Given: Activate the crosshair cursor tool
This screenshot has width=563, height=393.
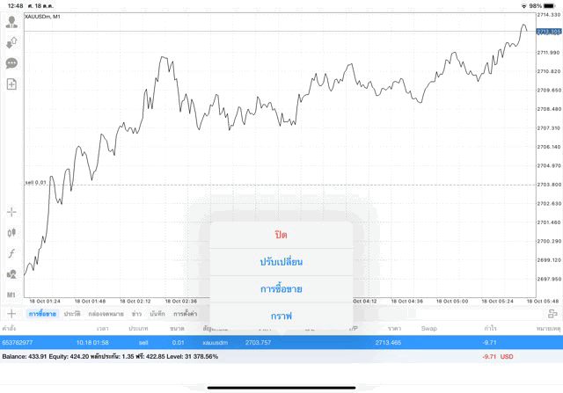Looking at the screenshot, I should (12, 212).
